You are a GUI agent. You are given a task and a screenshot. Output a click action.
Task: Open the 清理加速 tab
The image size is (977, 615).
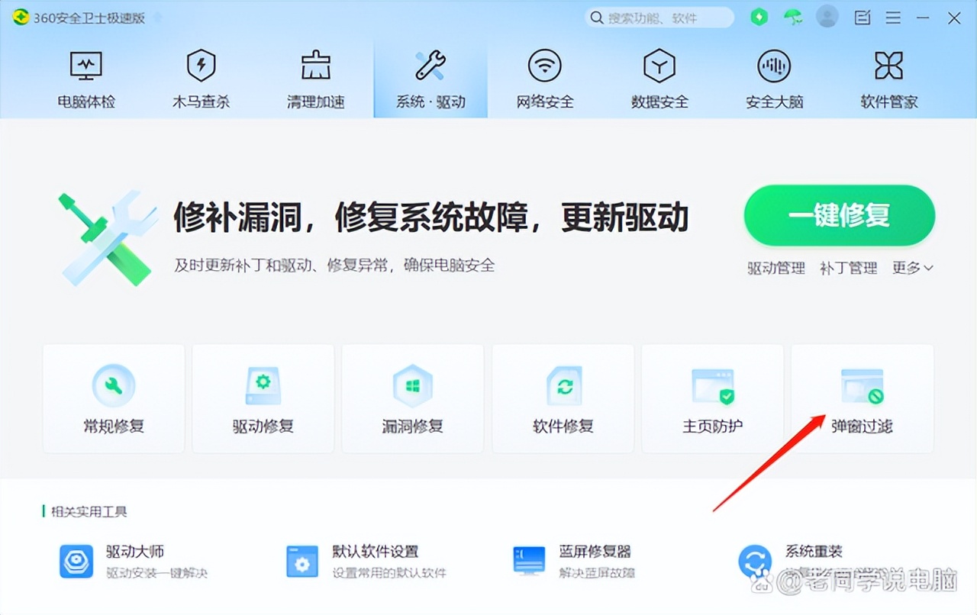(x=315, y=79)
